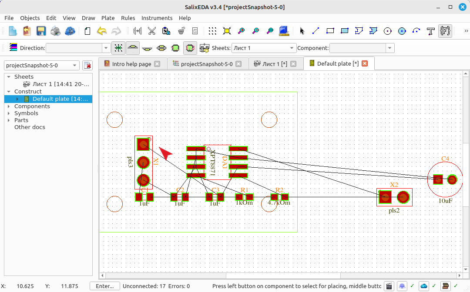Toggle the highlighted chip with pink nets button

pyautogui.click(x=190, y=48)
